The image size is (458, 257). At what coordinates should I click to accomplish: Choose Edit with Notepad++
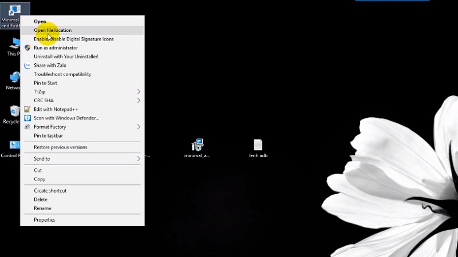[x=82, y=109]
